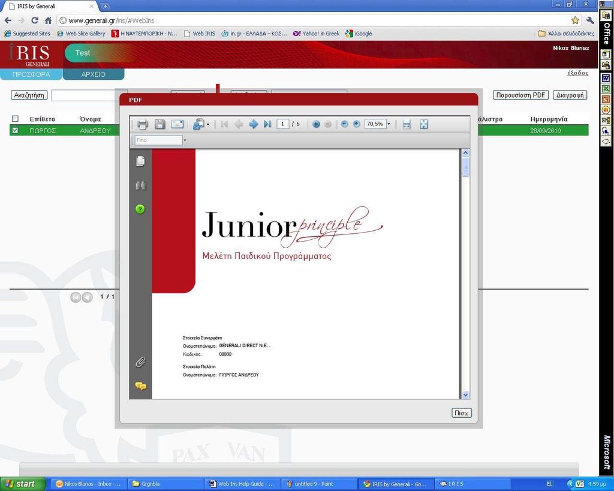The height and width of the screenshot is (491, 614).
Task: Zoom in the PDF document
Action: click(x=356, y=124)
